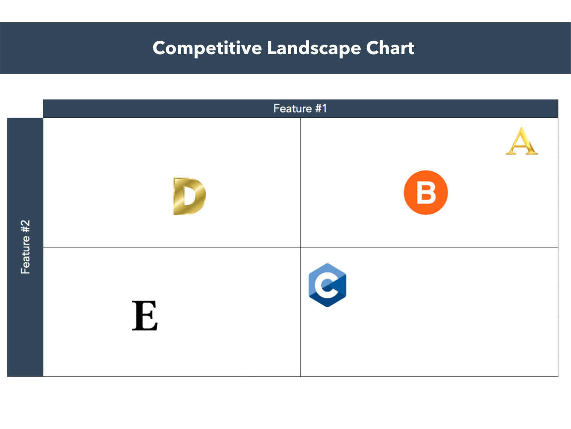
Task: Select the orange circle B logo
Action: click(425, 193)
